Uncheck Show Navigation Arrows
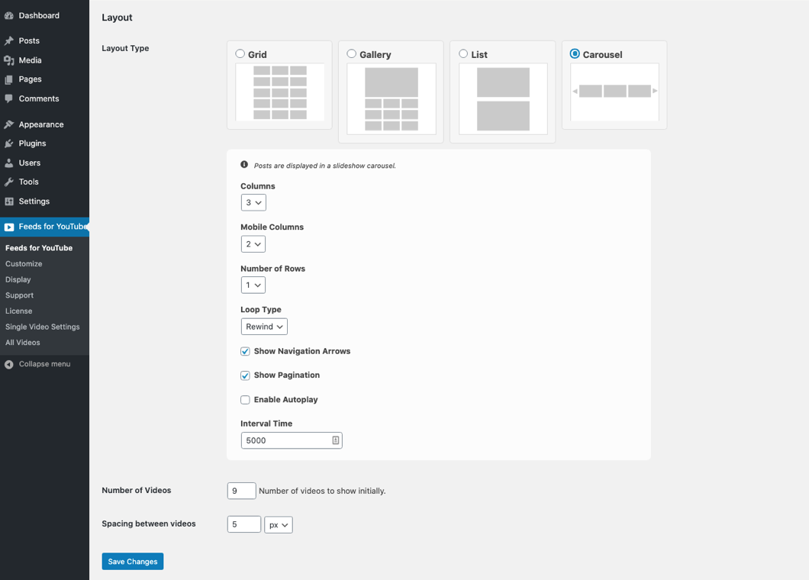Image resolution: width=809 pixels, height=580 pixels. [x=245, y=352]
